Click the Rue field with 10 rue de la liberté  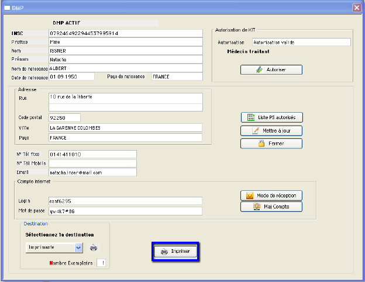point(126,98)
